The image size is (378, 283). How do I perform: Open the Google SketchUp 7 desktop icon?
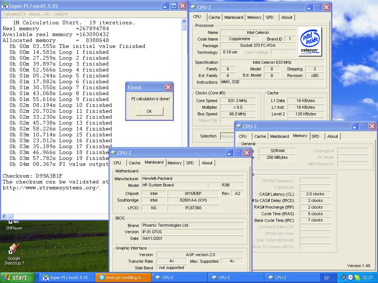coord(14,254)
